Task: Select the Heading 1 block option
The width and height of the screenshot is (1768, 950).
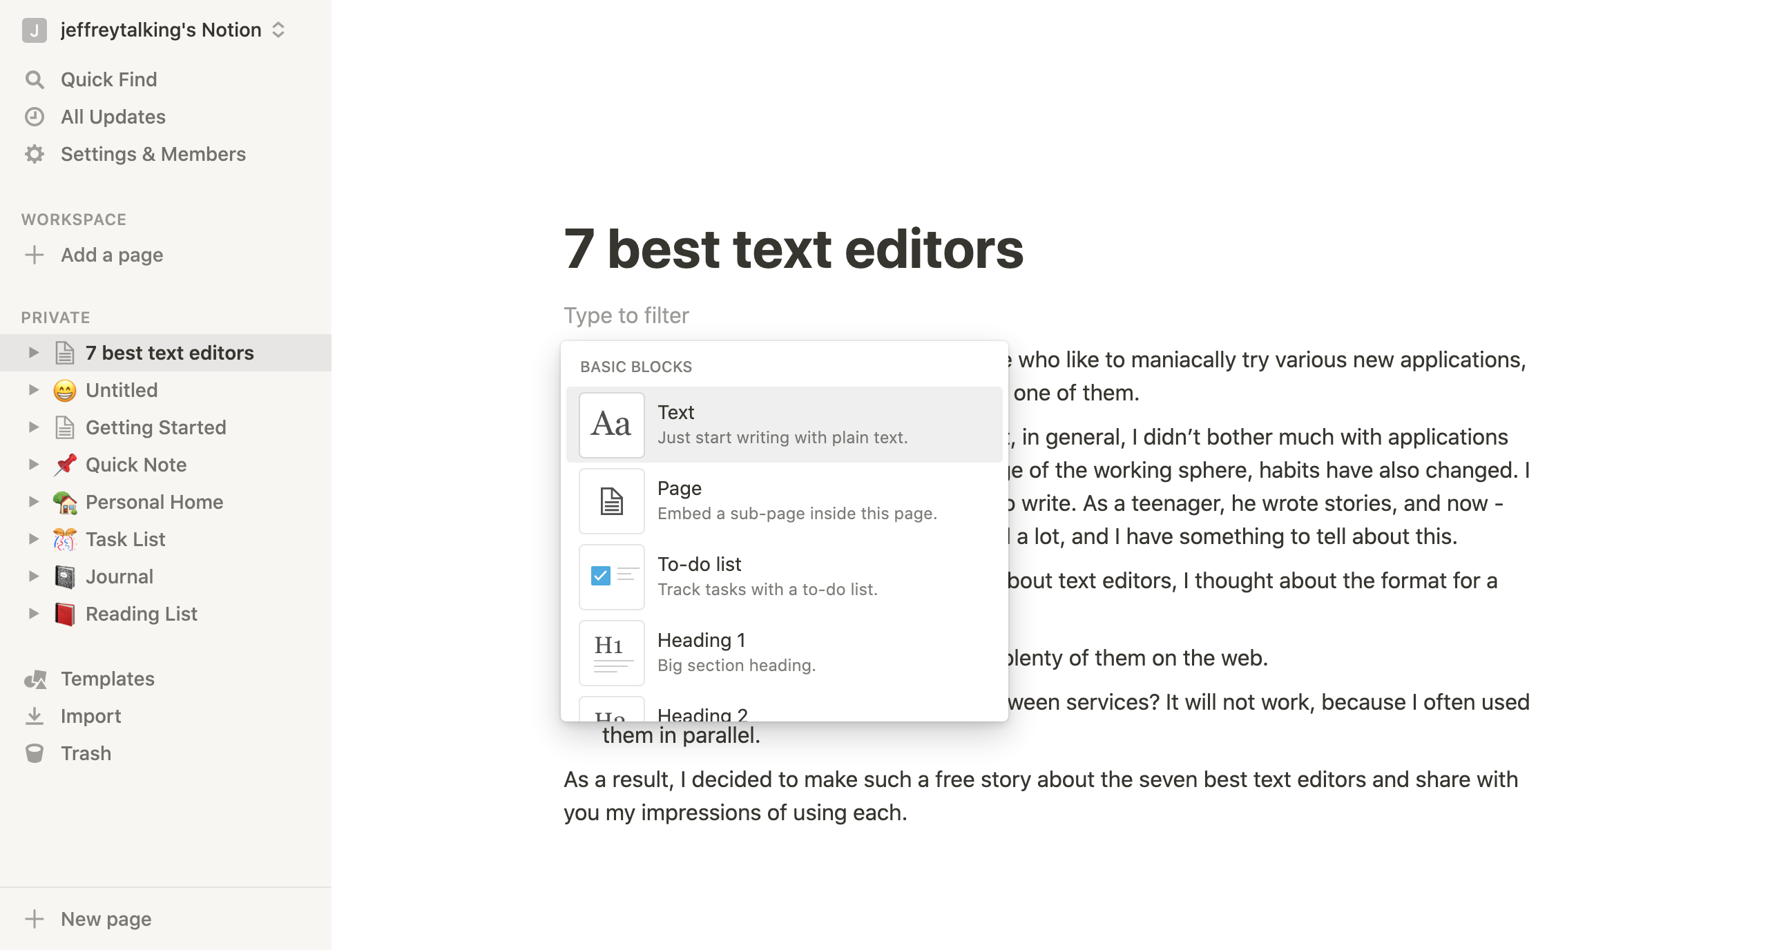Action: (783, 652)
